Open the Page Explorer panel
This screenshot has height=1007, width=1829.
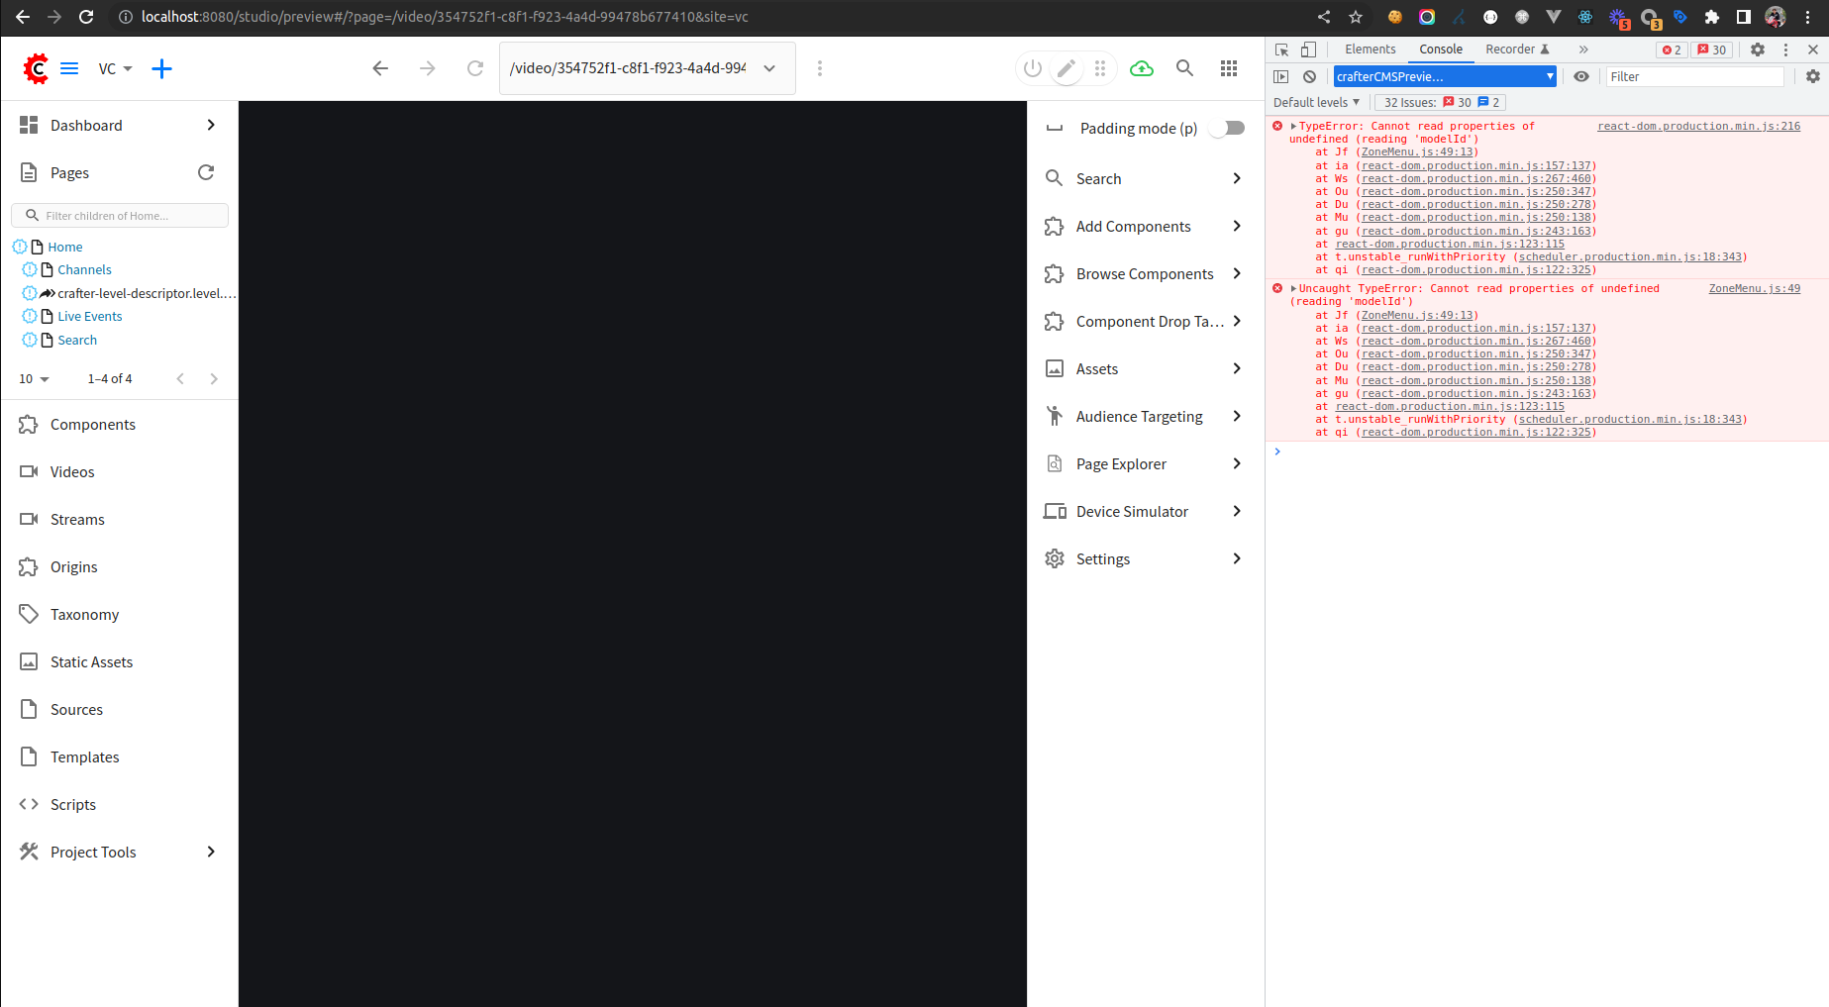tap(1120, 463)
